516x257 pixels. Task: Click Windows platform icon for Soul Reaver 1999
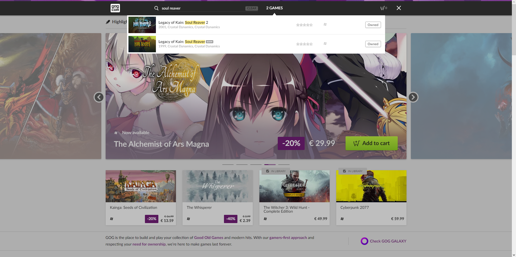[x=325, y=44]
